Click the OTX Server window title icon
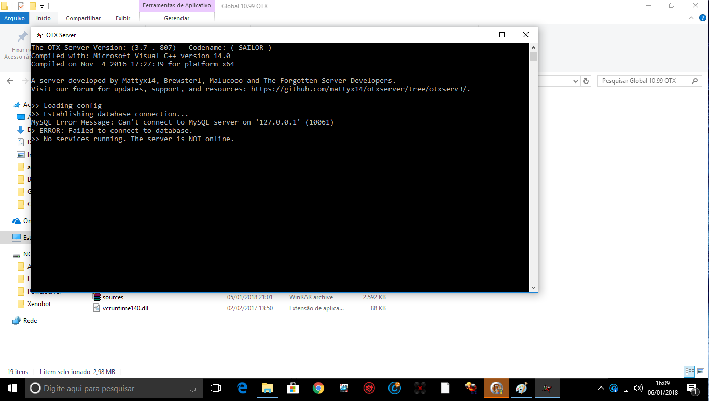 pos(39,35)
